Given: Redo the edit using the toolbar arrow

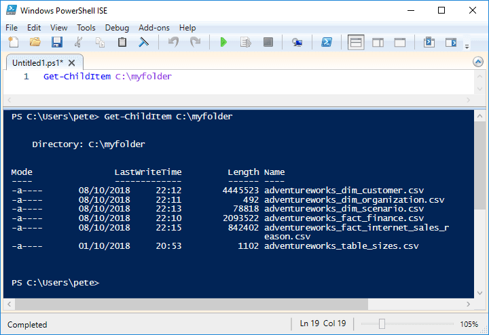Looking at the screenshot, I should coord(195,42).
